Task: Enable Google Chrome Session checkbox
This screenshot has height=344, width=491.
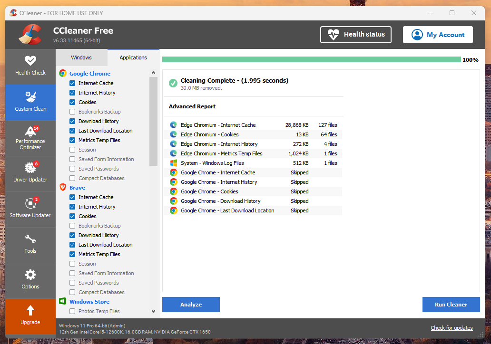Action: pos(72,150)
